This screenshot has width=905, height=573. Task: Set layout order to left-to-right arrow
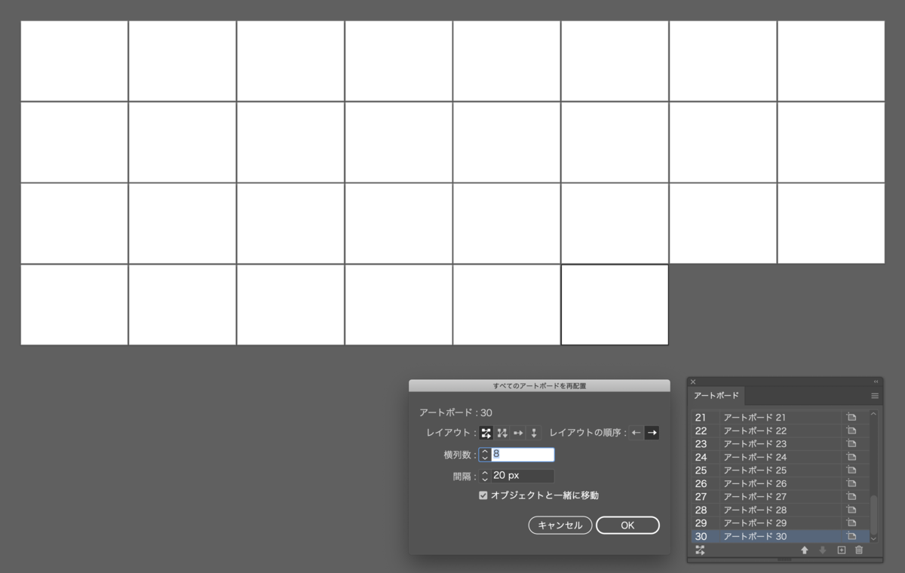click(652, 433)
